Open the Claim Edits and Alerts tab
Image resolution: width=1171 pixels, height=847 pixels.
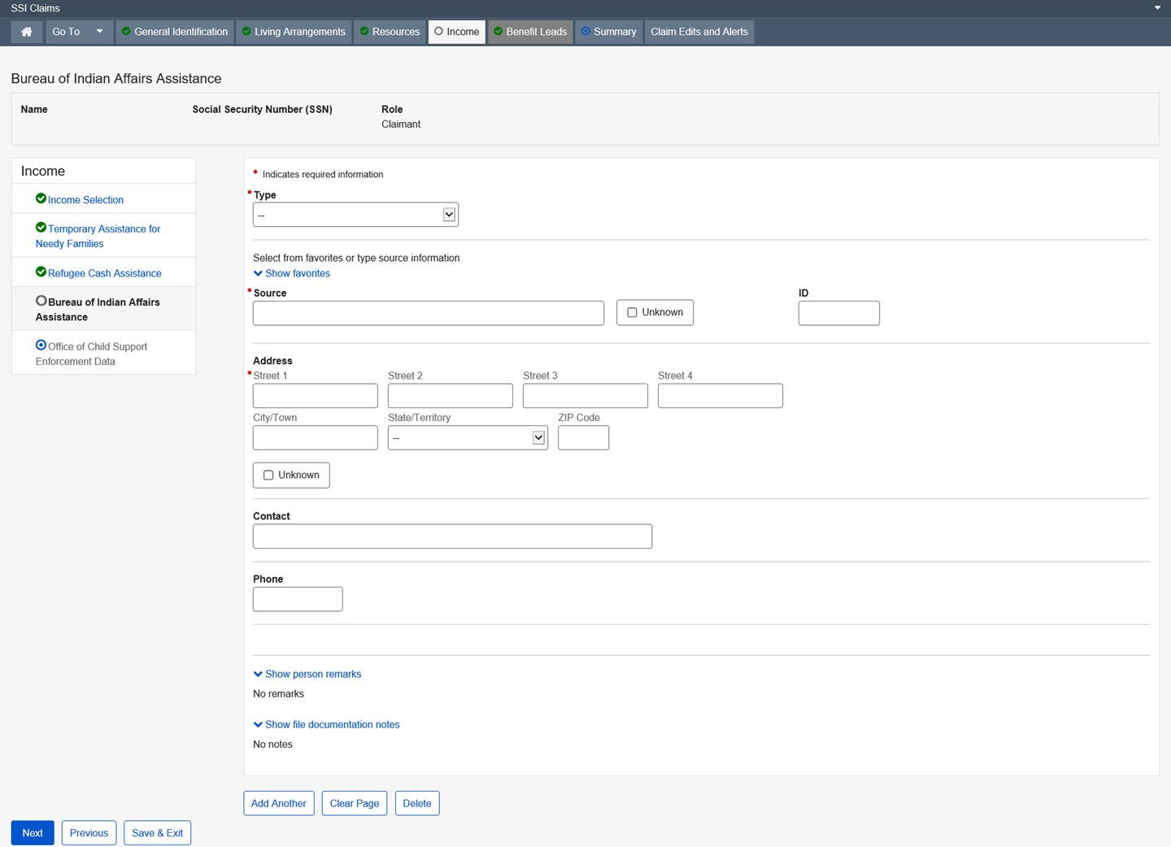click(x=699, y=32)
